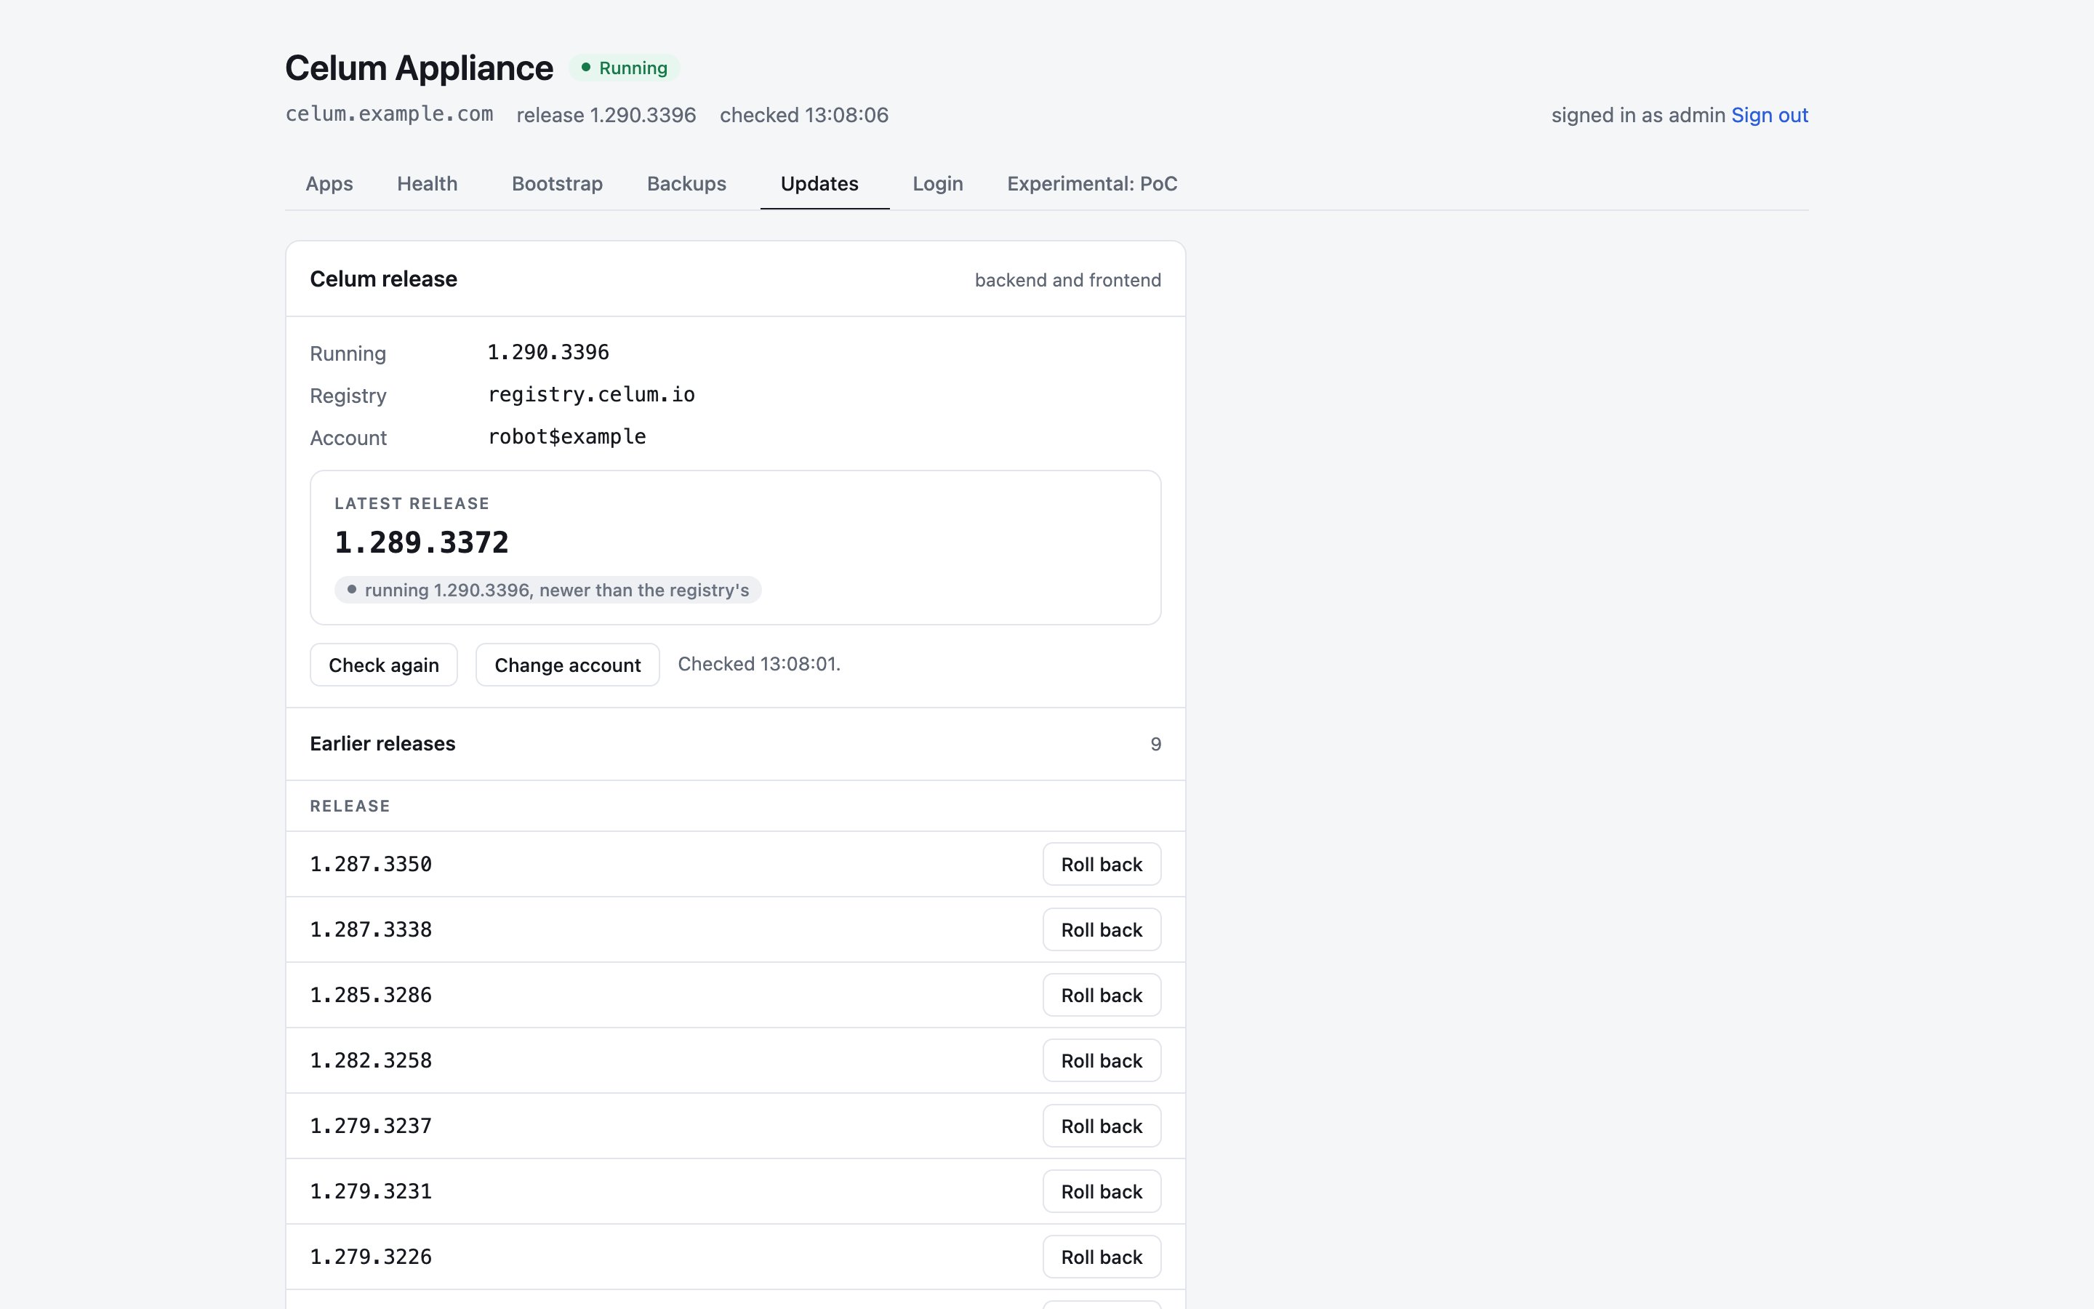This screenshot has height=1309, width=2094.
Task: Roll back to release 1.279.3226
Action: click(x=1101, y=1257)
